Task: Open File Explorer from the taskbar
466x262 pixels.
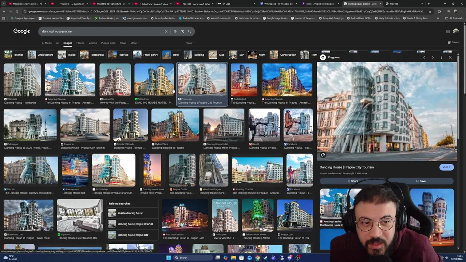Action: pos(233,258)
